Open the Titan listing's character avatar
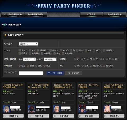This screenshot has width=127, height=120. coord(6,109)
